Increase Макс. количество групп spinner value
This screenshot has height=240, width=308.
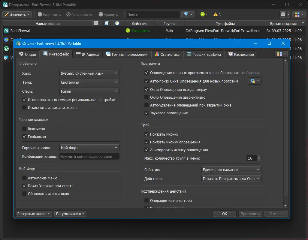259,157
